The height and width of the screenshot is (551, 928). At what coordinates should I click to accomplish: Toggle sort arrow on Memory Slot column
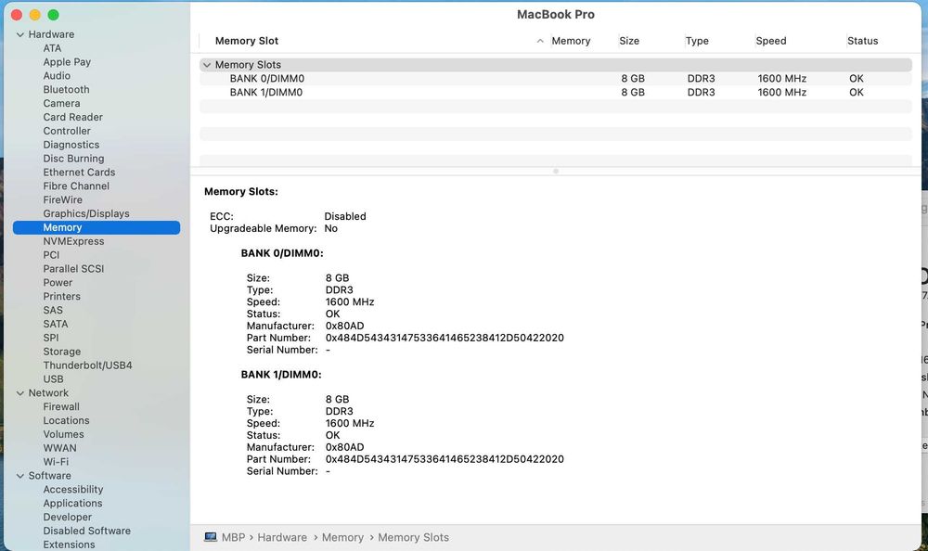tap(540, 41)
